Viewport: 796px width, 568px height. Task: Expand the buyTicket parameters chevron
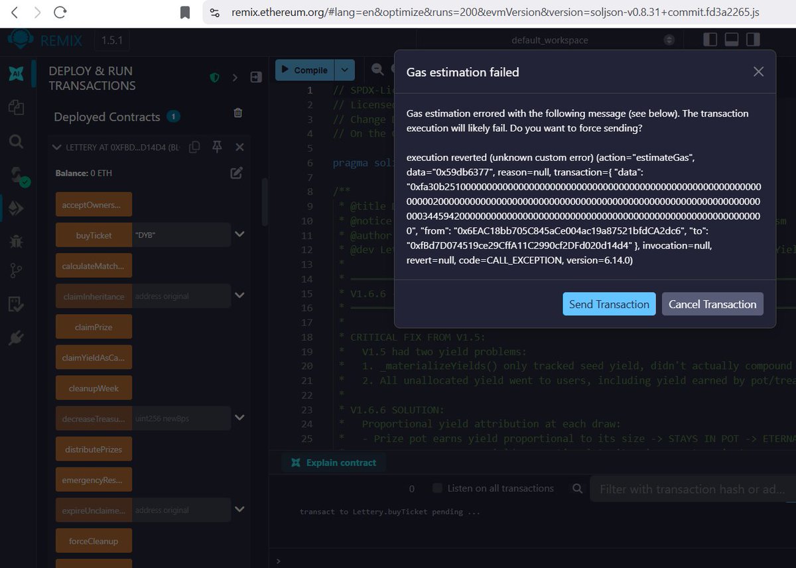pos(240,234)
